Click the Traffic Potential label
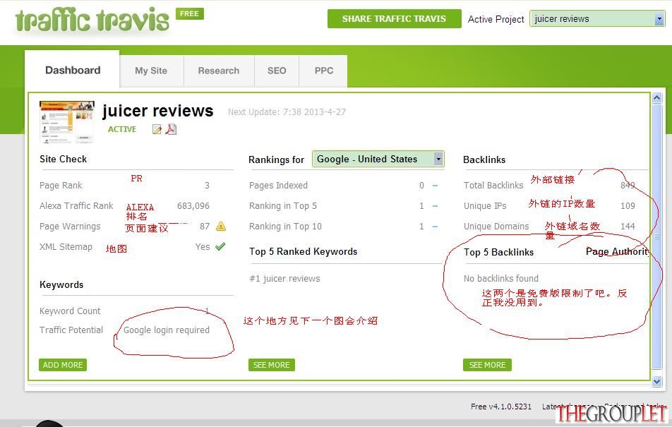 [x=71, y=330]
